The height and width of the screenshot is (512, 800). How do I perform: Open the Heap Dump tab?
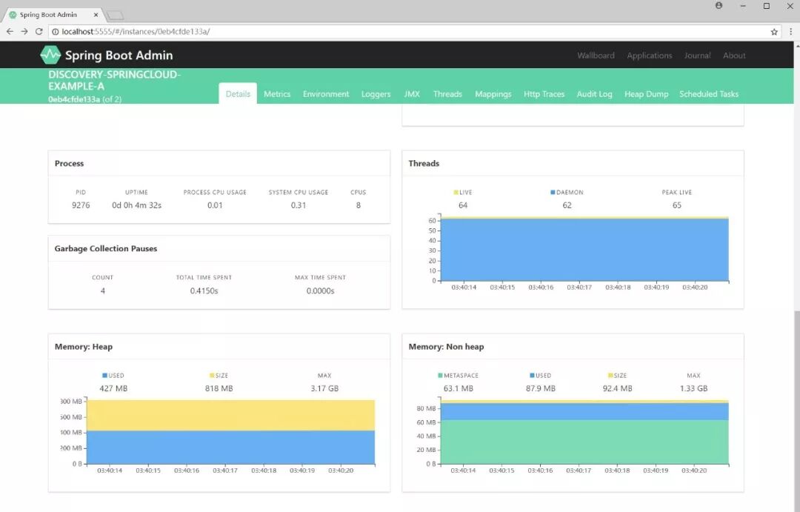pyautogui.click(x=646, y=94)
